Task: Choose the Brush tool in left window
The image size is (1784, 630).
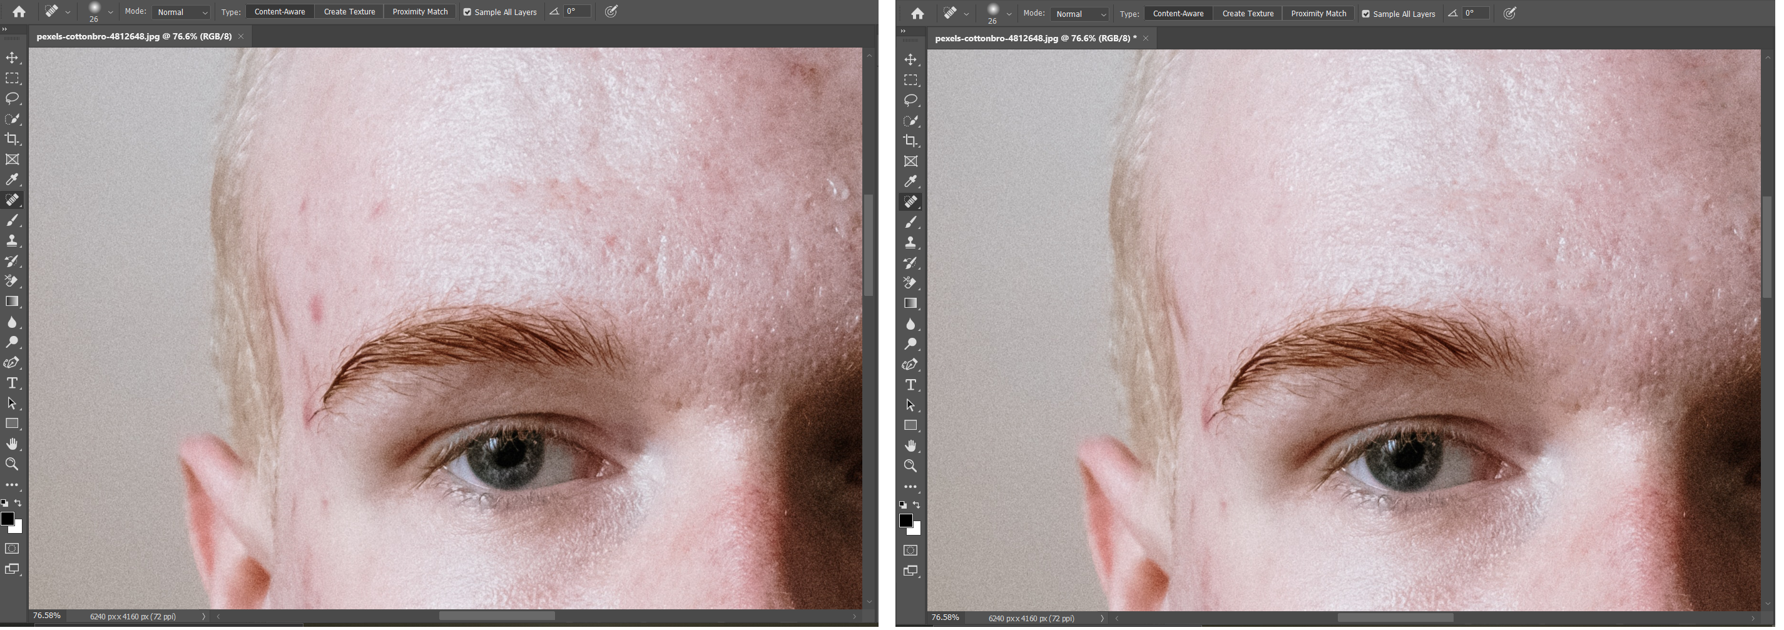Action: click(x=13, y=220)
